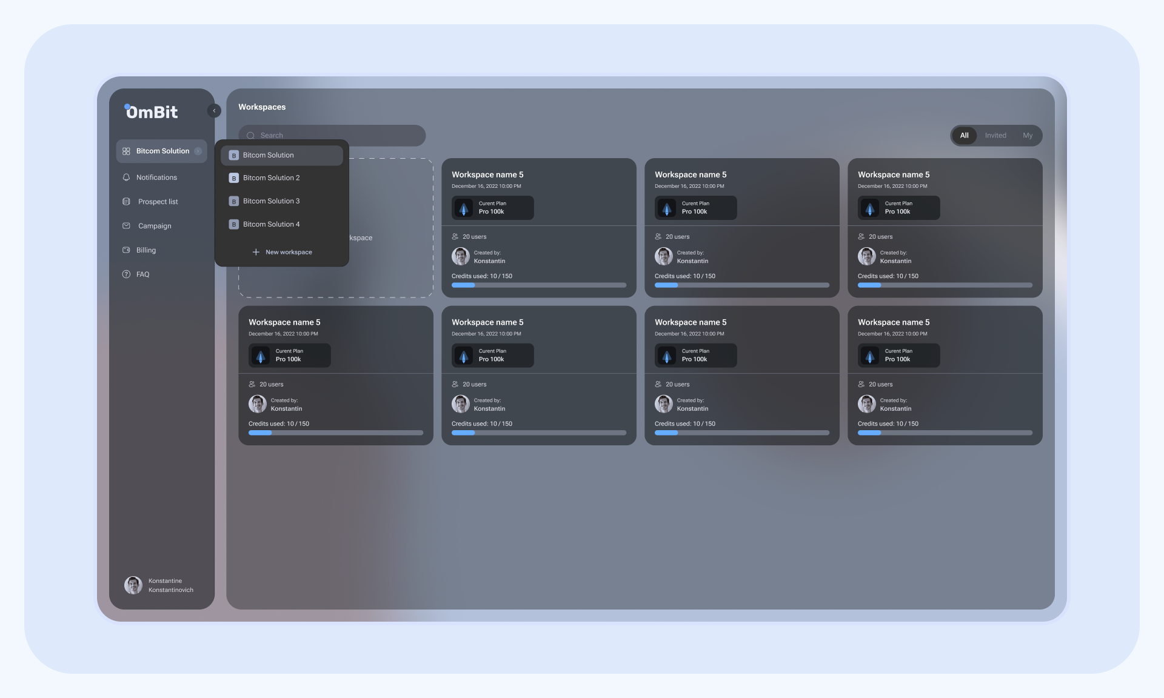
Task: Click the Billing wallet icon
Action: (x=126, y=250)
